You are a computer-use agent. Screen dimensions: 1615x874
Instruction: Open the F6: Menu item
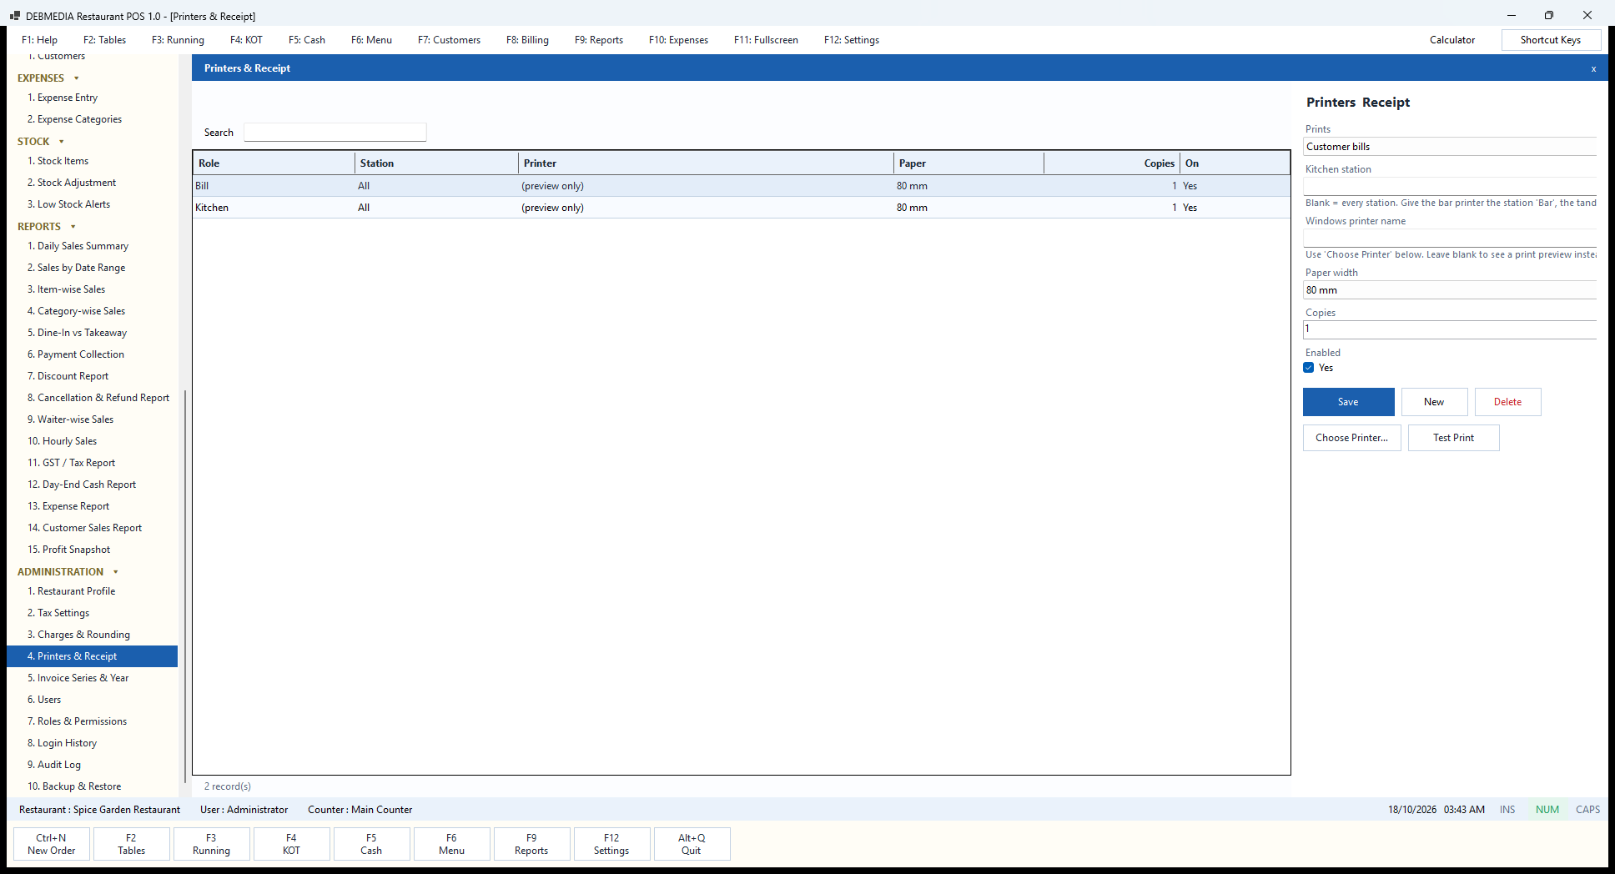[371, 40]
